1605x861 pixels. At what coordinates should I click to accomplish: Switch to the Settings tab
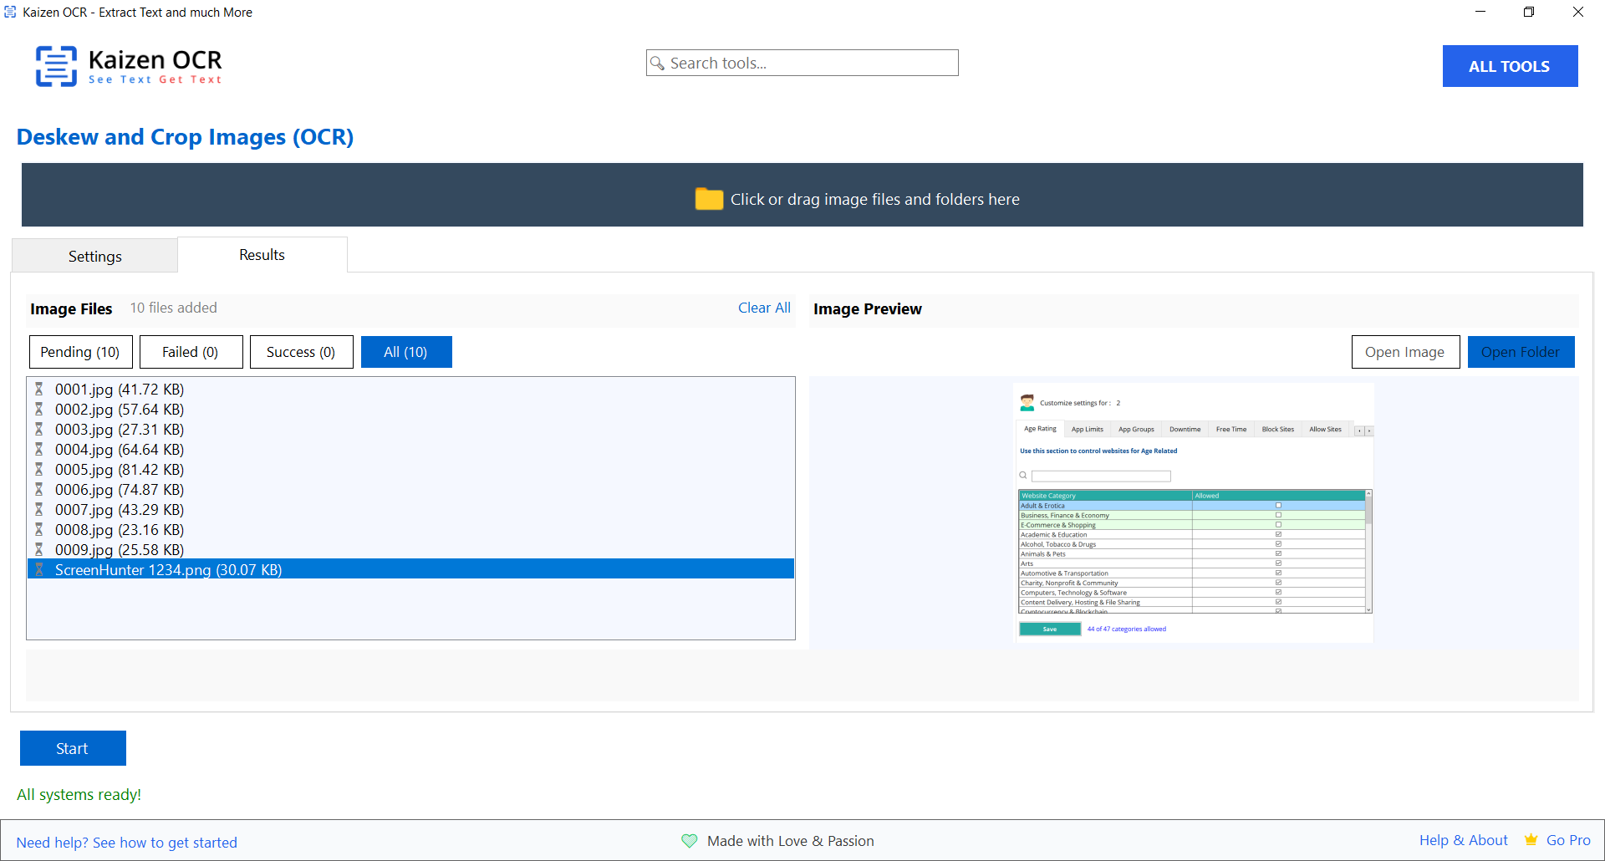pos(94,257)
